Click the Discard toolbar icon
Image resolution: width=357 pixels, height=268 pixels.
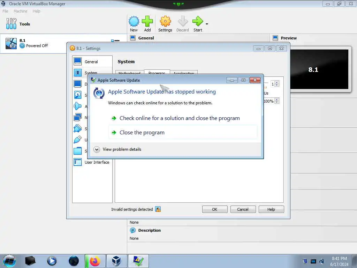(x=182, y=24)
